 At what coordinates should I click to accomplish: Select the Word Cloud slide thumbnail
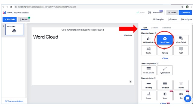coord(14,30)
